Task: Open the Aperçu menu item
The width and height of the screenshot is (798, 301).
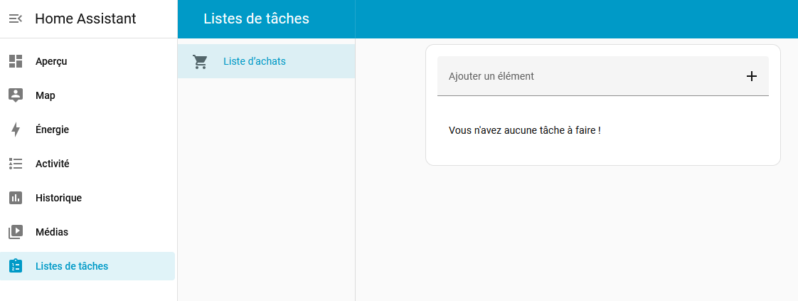Action: point(51,61)
